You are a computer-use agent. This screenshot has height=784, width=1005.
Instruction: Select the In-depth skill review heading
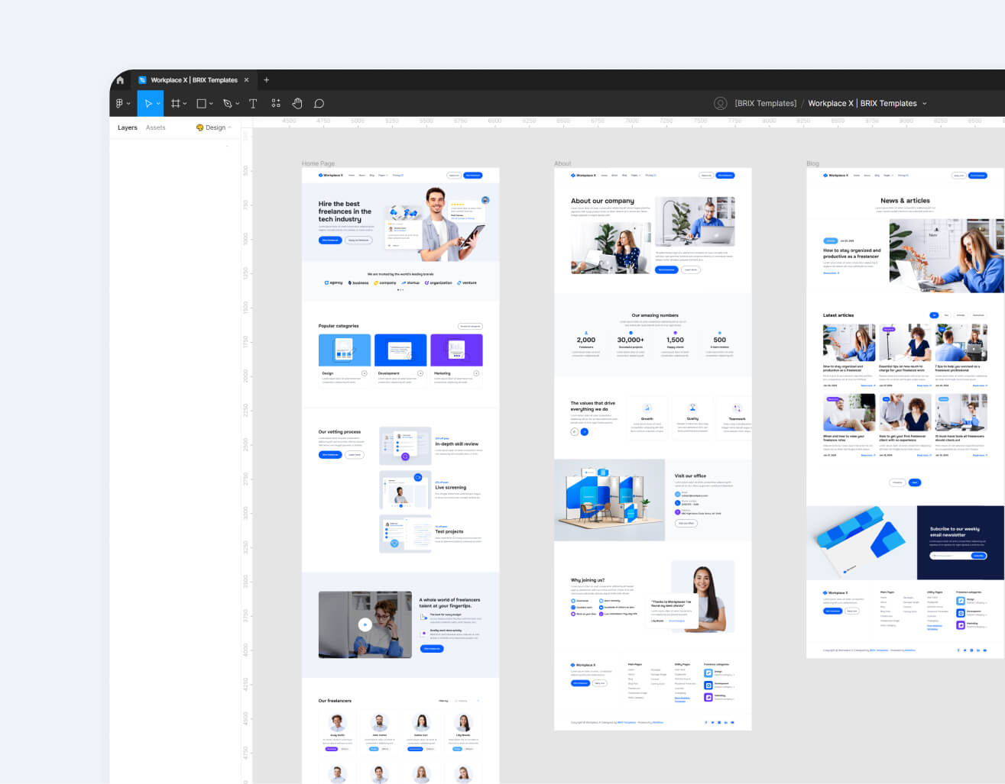456,444
